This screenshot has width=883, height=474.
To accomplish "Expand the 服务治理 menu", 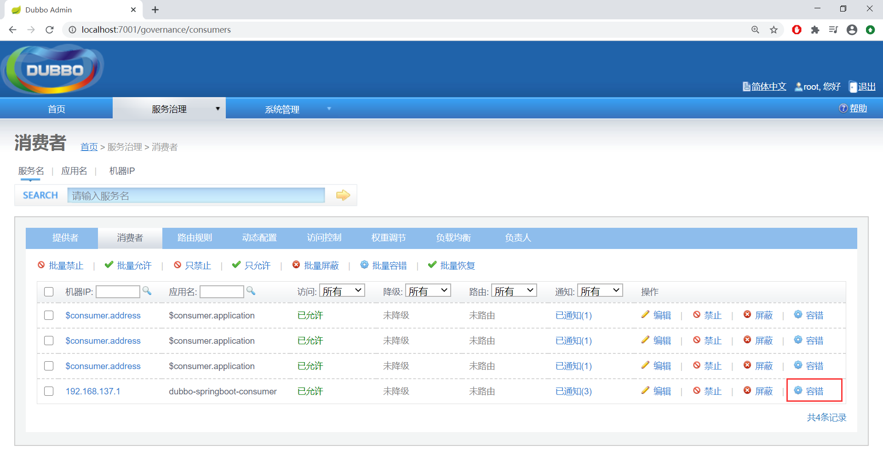I will pyautogui.click(x=169, y=109).
